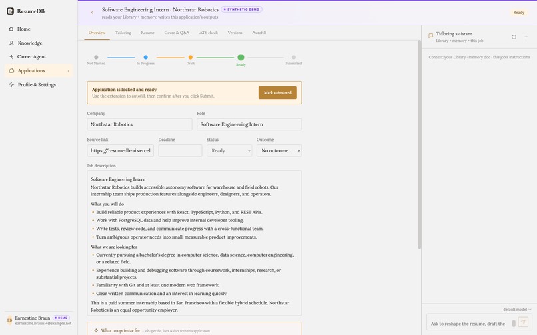Image resolution: width=537 pixels, height=335 pixels.
Task: Edit the Company field Northstar Robotics
Action: (139, 124)
